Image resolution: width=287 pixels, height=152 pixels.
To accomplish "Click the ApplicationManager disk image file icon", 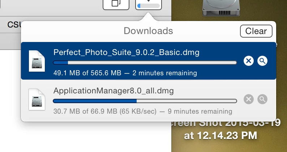I will point(37,99).
